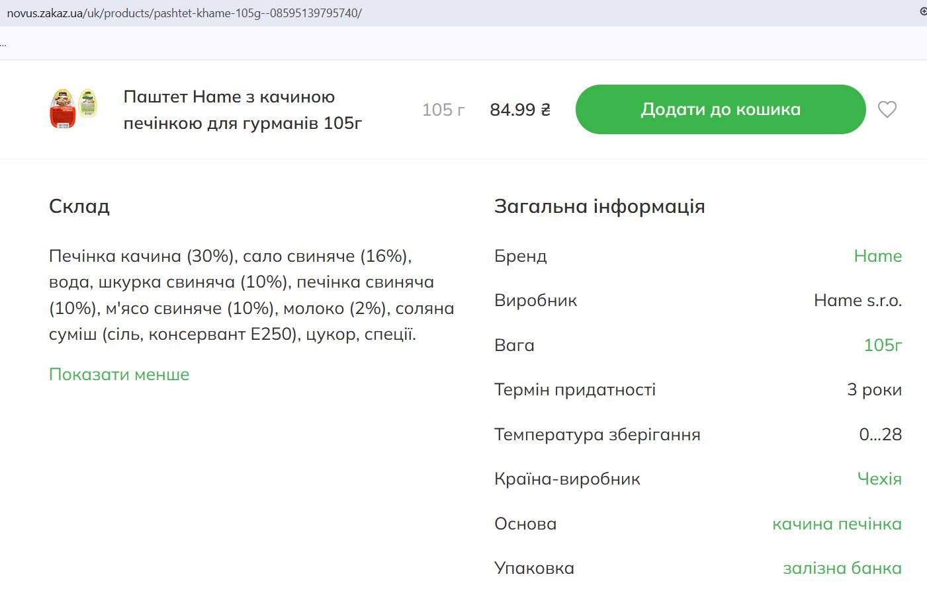
Task: Click the 'Загальна інформація' heading
Action: 599,206
